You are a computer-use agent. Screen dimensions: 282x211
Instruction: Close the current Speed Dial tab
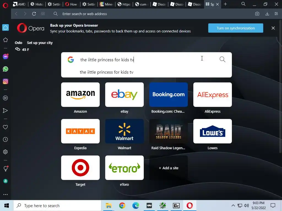click(218, 4)
